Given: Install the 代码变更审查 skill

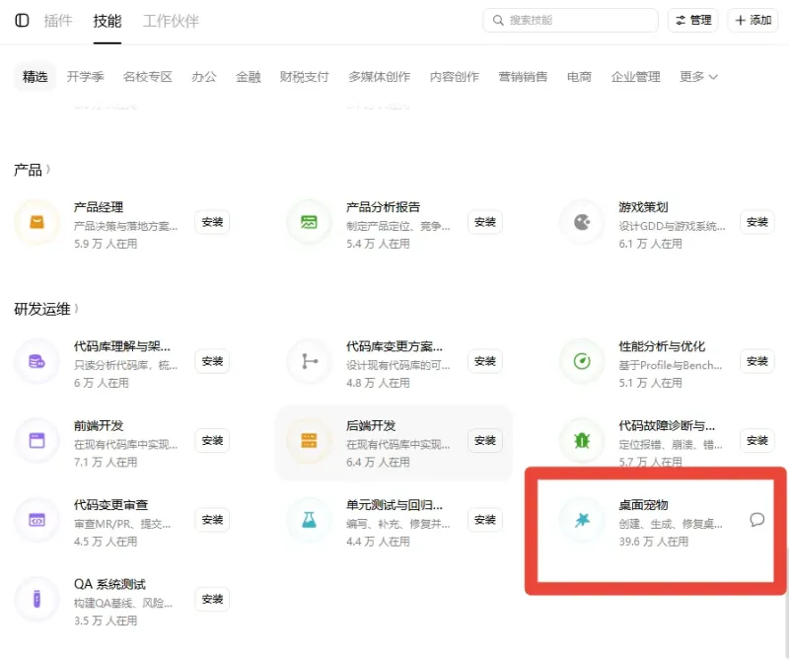Looking at the screenshot, I should 212,520.
